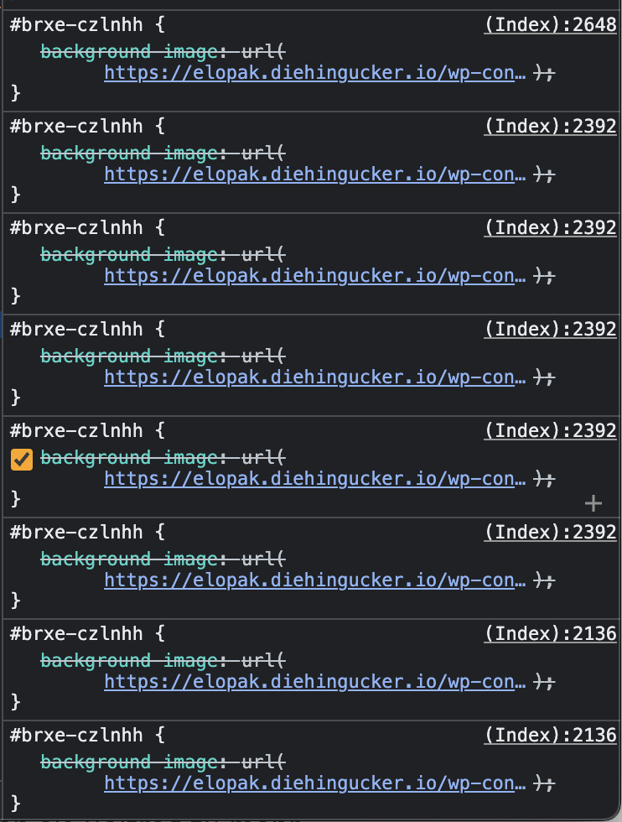Select the background-image property in the (Index):2648 rule

coord(129,52)
